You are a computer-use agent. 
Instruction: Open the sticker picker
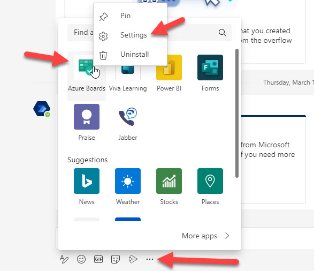coord(116,259)
